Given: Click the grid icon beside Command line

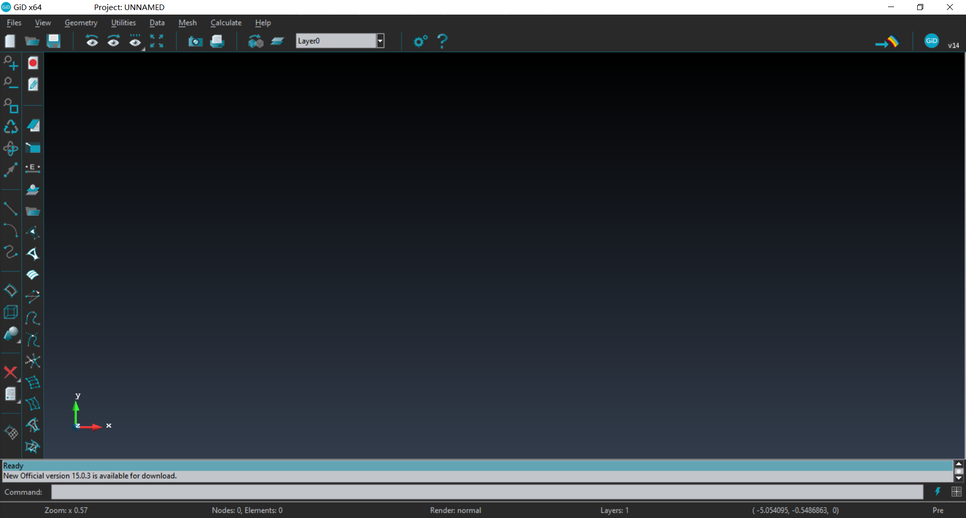Looking at the screenshot, I should pos(956,492).
